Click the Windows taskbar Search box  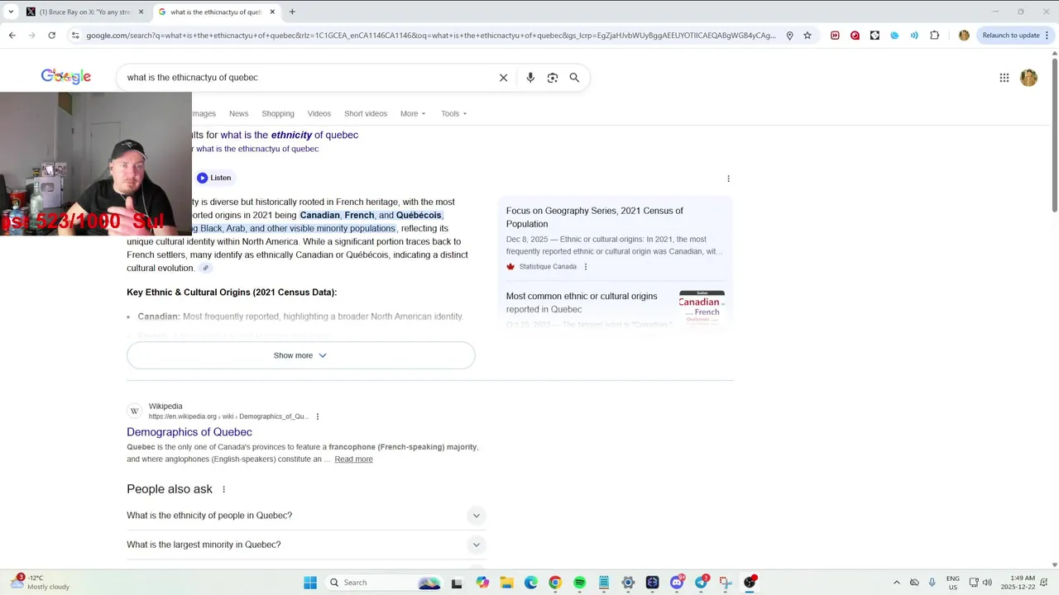[386, 583]
